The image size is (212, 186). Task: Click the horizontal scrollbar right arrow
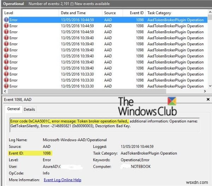(x=205, y=91)
